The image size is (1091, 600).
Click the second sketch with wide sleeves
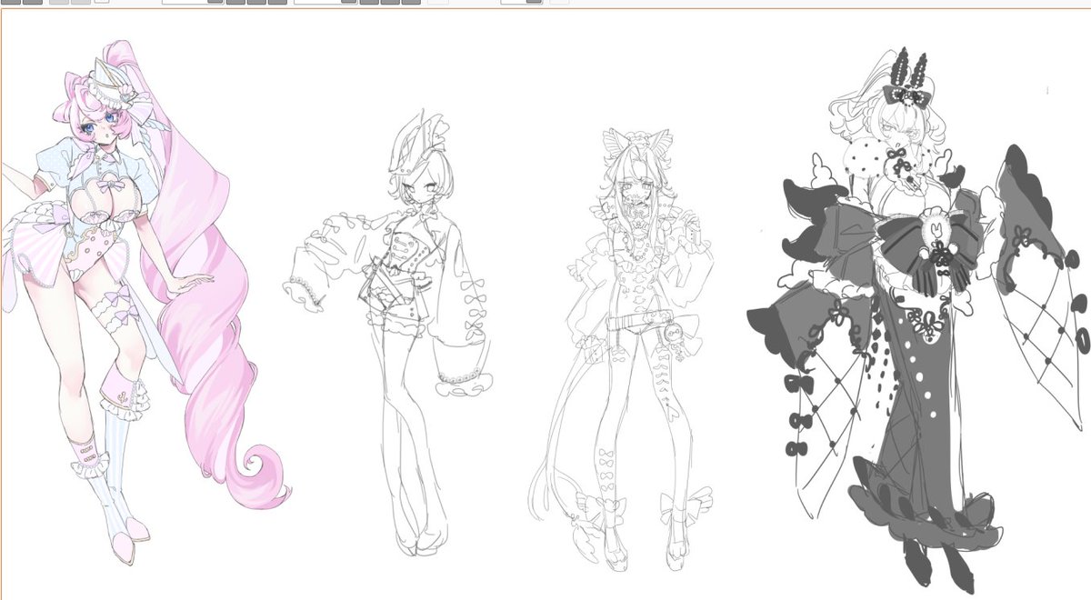391,332
